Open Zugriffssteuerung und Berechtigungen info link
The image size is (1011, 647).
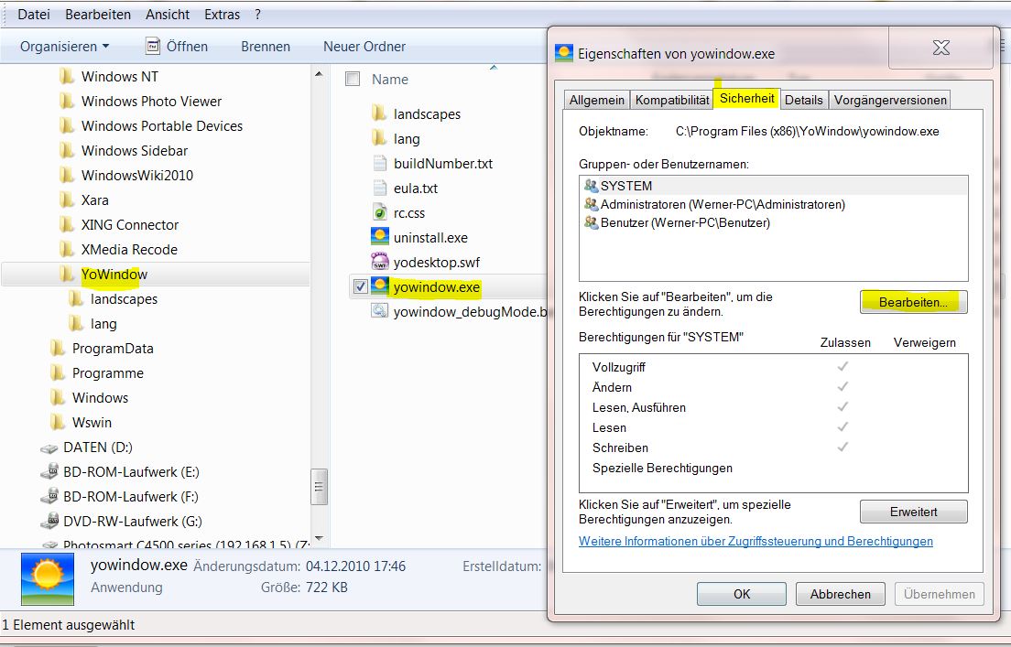pos(756,542)
